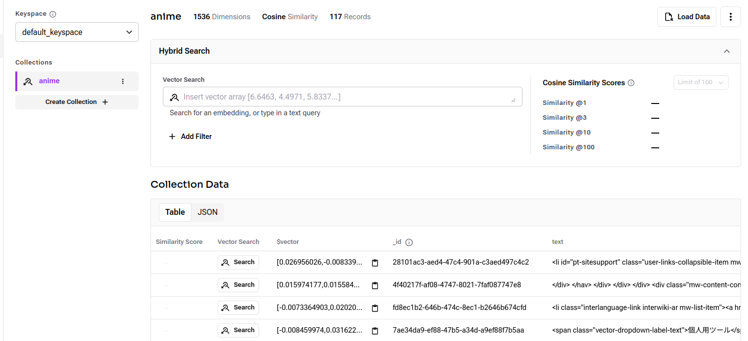Copy the vector starting with -0.008459974
Screen dimensions: 748x341
375,331
